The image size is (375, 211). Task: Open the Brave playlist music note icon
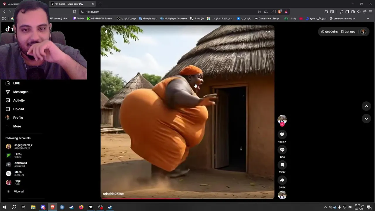[x=341, y=12]
